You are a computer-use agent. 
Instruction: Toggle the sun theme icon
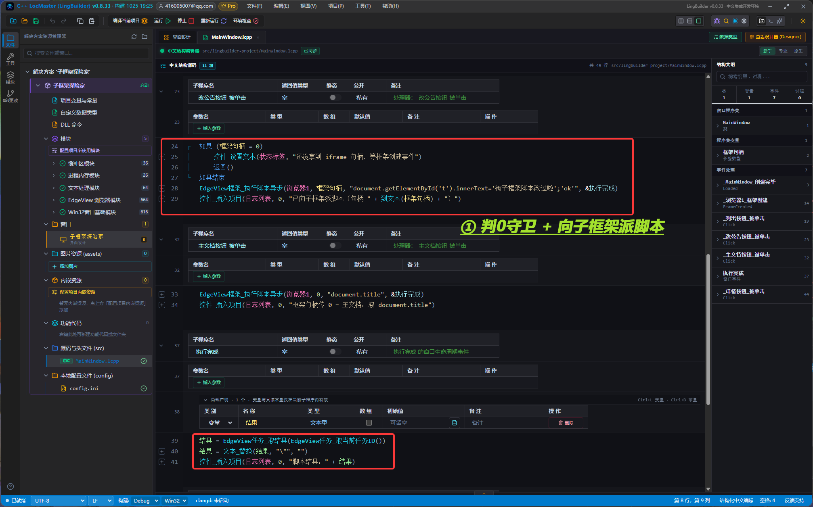click(x=803, y=21)
